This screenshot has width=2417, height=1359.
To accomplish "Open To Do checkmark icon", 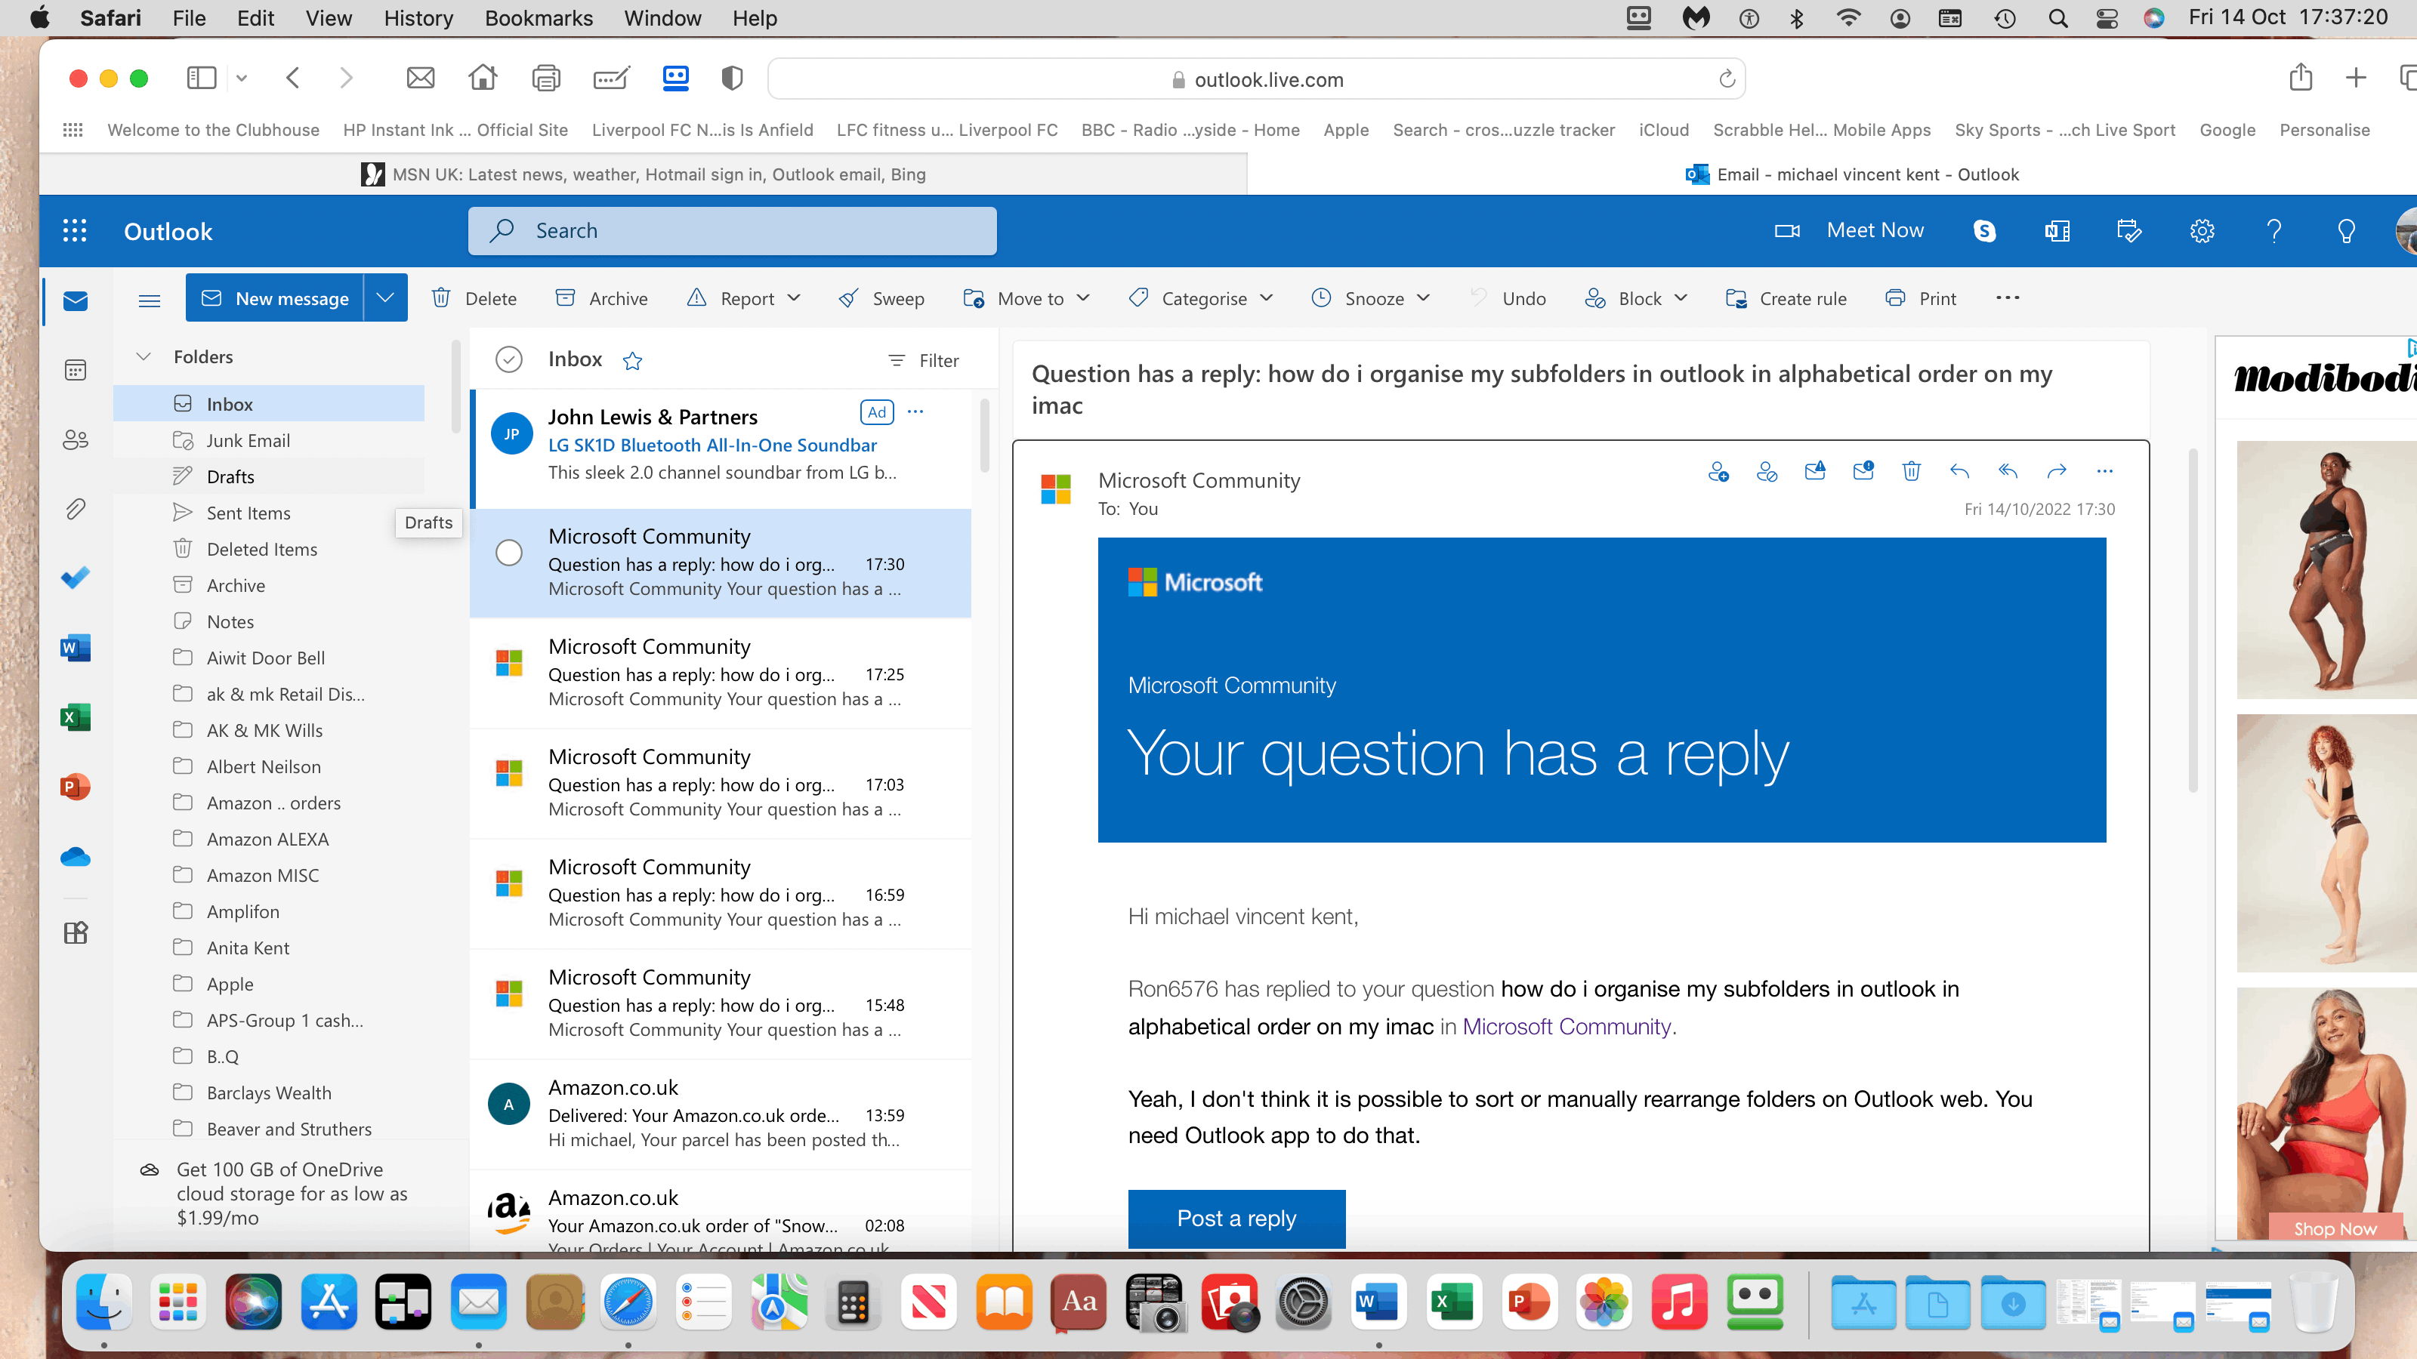I will pos(75,578).
